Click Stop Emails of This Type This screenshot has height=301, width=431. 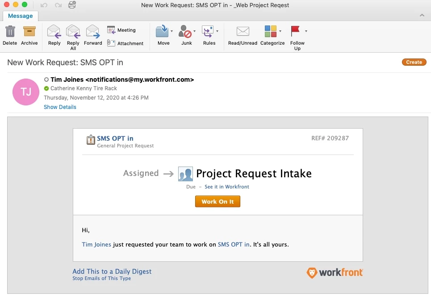[102, 278]
